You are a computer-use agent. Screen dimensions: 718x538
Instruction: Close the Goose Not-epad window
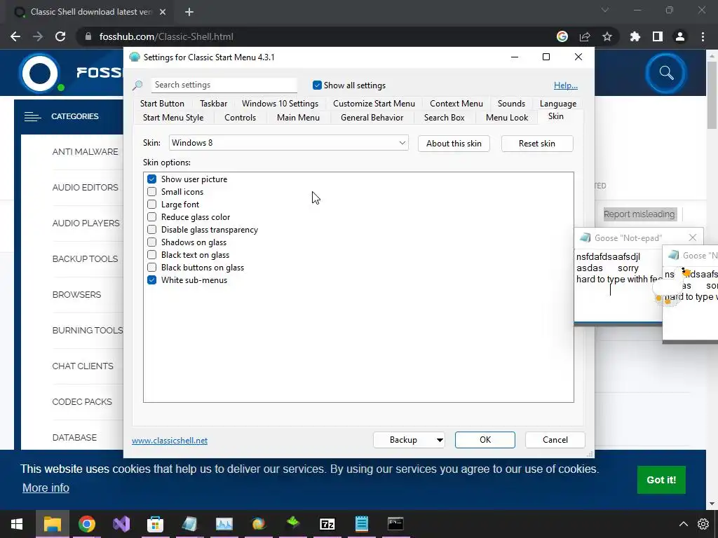pos(692,237)
